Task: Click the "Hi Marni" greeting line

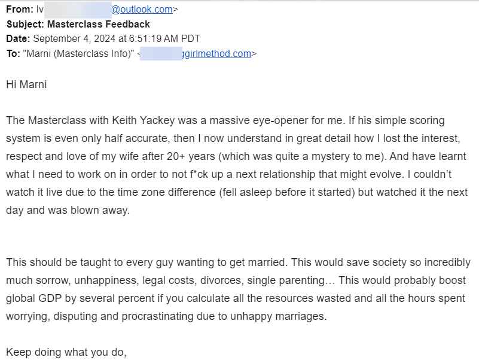Action: point(26,84)
